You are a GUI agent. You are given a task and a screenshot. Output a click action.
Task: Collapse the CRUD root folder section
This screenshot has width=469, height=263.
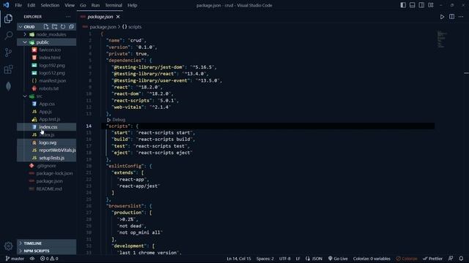(x=29, y=26)
